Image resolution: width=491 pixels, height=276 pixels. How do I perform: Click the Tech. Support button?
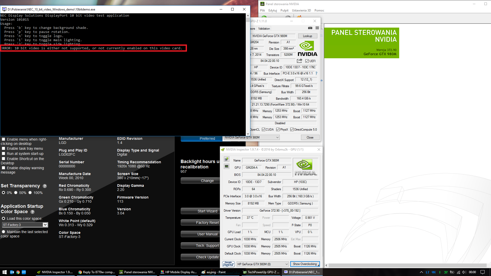(200, 246)
